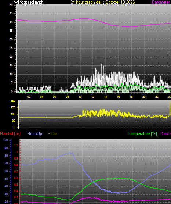Click the "10" tick on the windspeed axis
The image size is (171, 204).
pos(11,74)
